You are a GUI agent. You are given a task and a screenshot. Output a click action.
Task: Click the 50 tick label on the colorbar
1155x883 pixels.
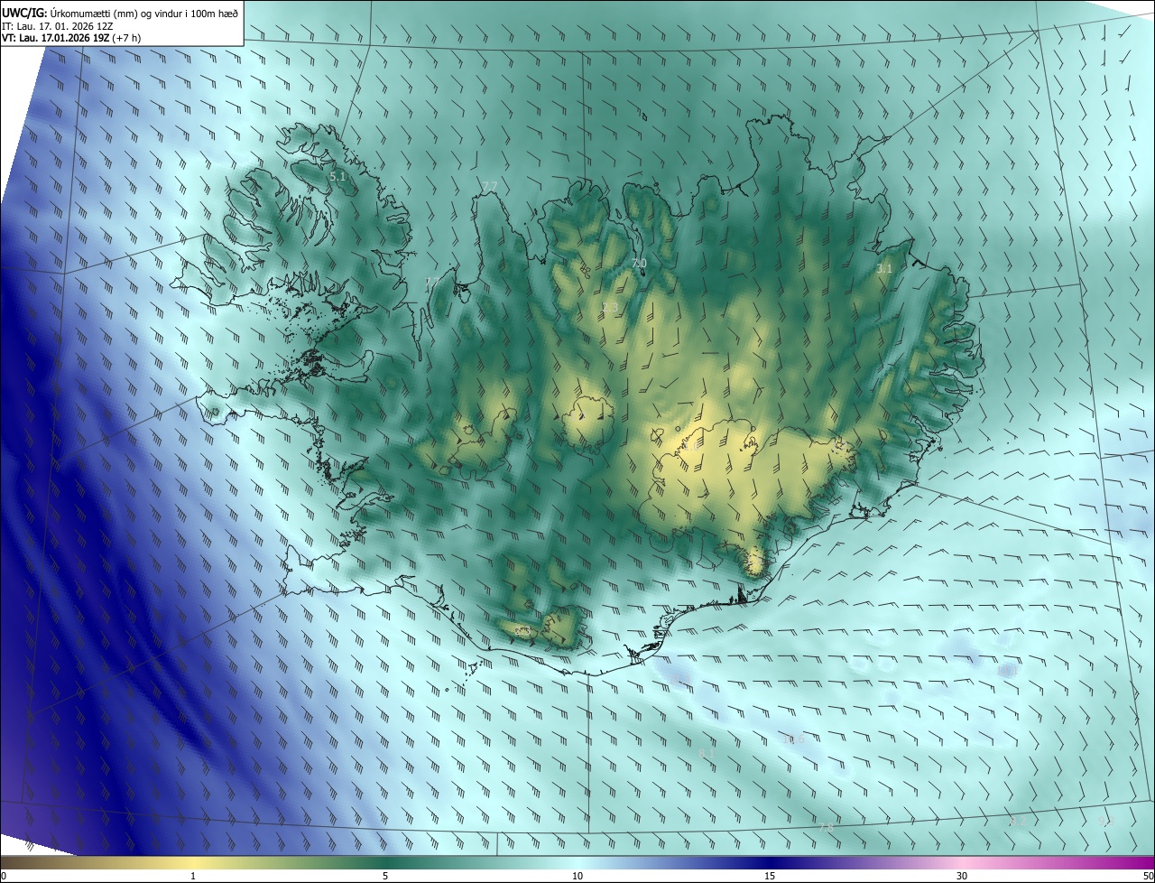[x=1148, y=876]
